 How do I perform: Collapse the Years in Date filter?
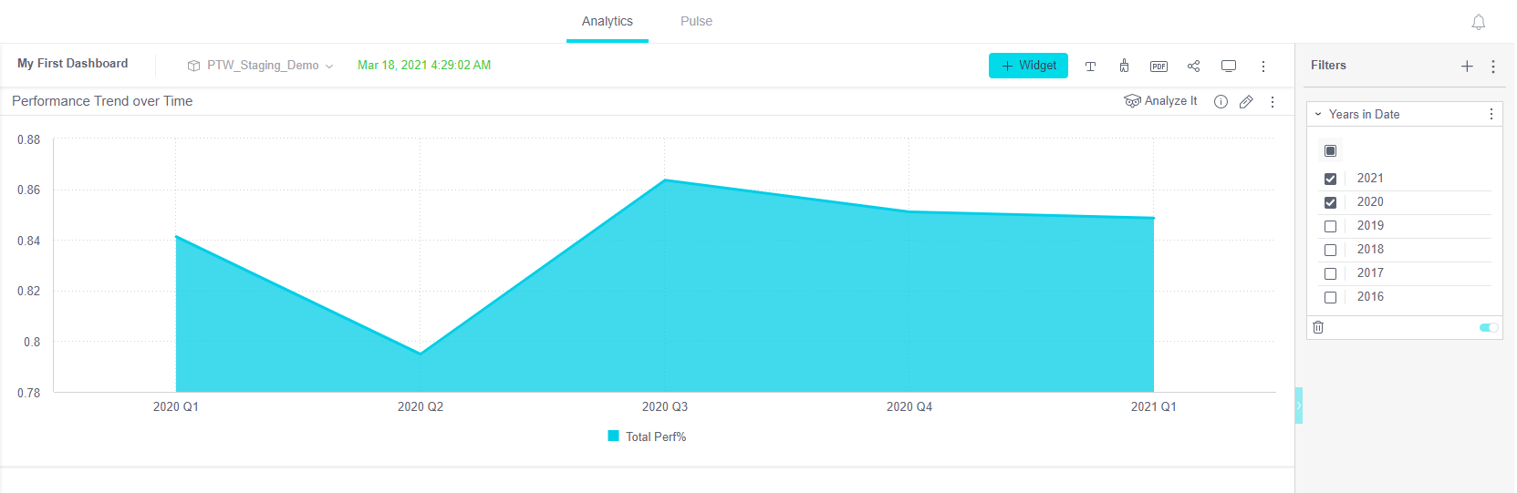point(1318,114)
